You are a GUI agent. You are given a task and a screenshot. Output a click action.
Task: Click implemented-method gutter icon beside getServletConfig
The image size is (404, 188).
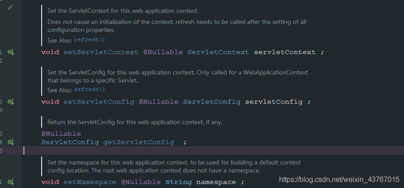[x=11, y=142]
